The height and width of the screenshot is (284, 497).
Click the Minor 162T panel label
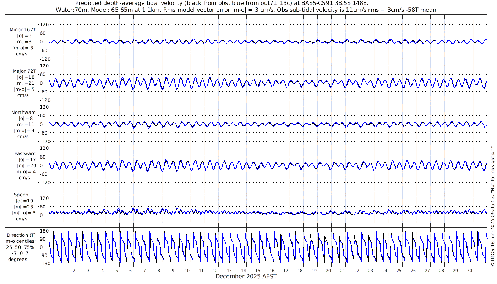[x=23, y=30]
